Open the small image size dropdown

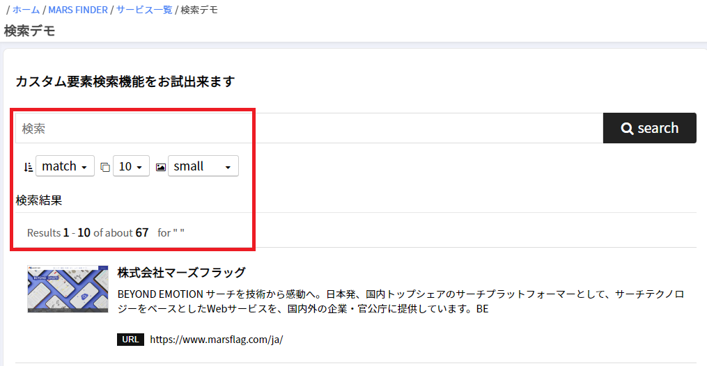(x=203, y=166)
